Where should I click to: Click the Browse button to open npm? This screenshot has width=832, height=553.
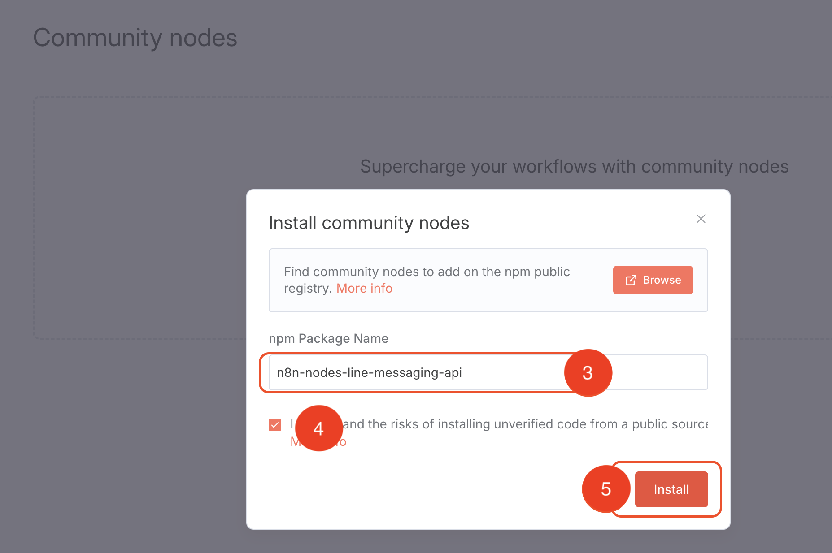(x=653, y=280)
